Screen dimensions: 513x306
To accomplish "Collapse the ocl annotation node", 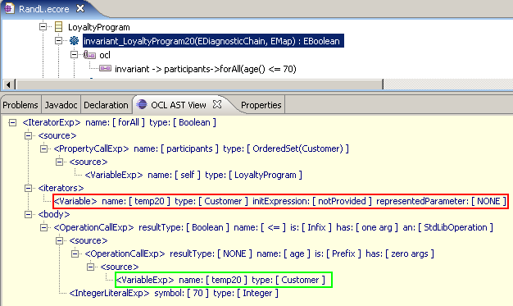I will (x=75, y=54).
